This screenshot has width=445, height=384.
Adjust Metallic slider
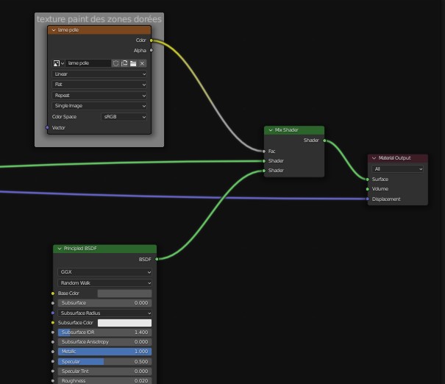104,352
